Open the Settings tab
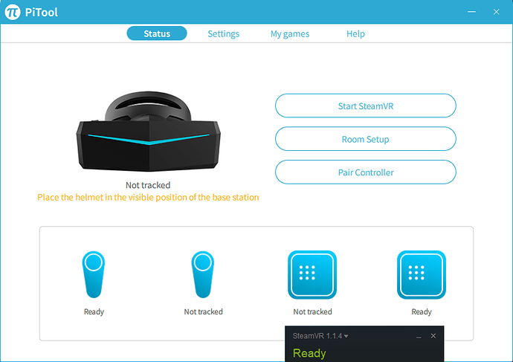The height and width of the screenshot is (362, 513). pos(224,33)
